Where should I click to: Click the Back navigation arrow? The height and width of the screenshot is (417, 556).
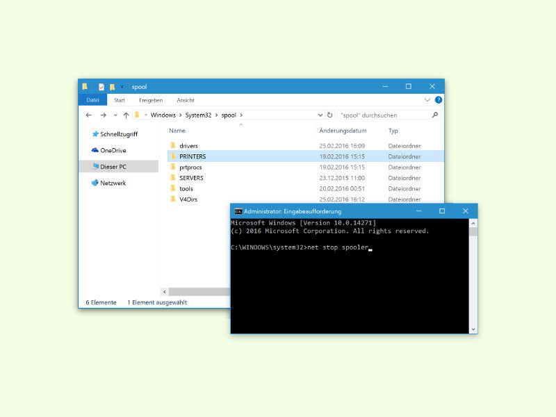[89, 115]
